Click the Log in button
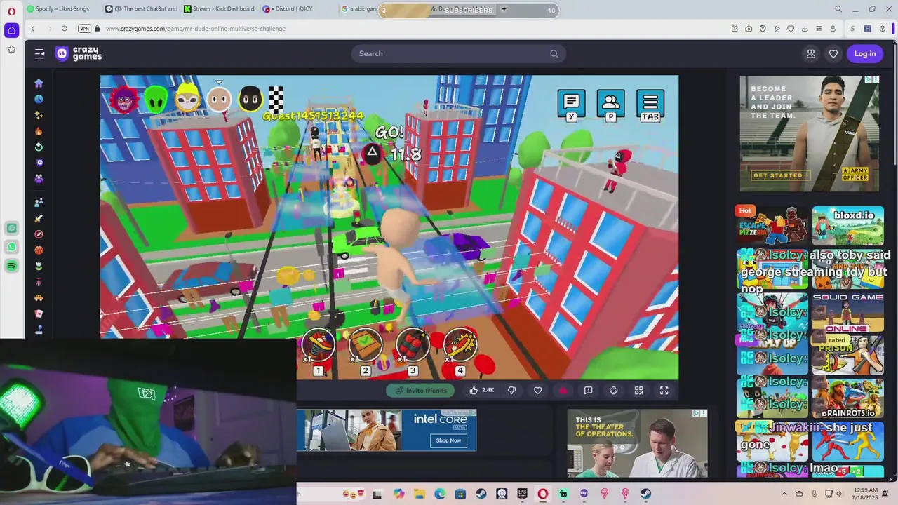Viewport: 898px width, 505px height. click(x=864, y=53)
